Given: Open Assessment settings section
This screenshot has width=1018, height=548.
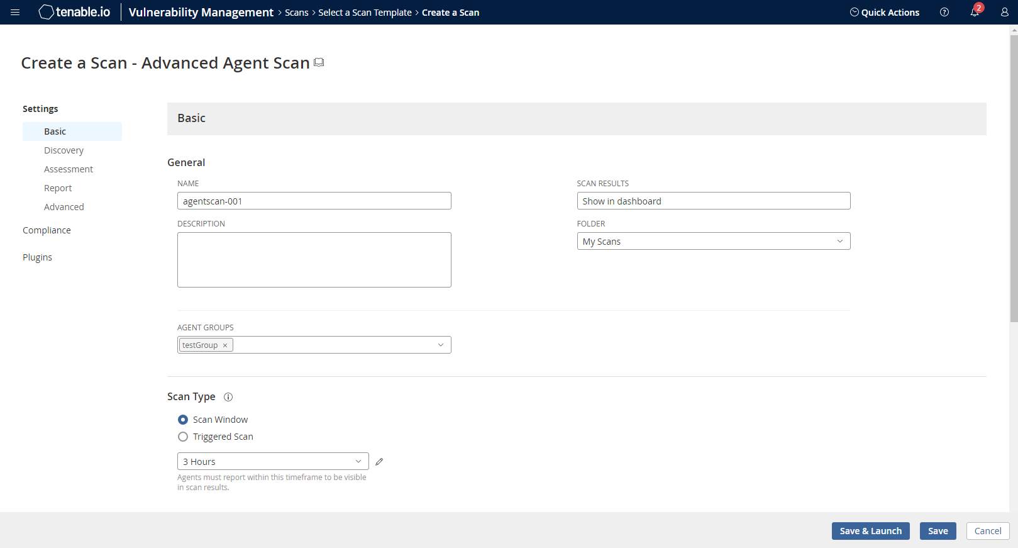Looking at the screenshot, I should (69, 169).
